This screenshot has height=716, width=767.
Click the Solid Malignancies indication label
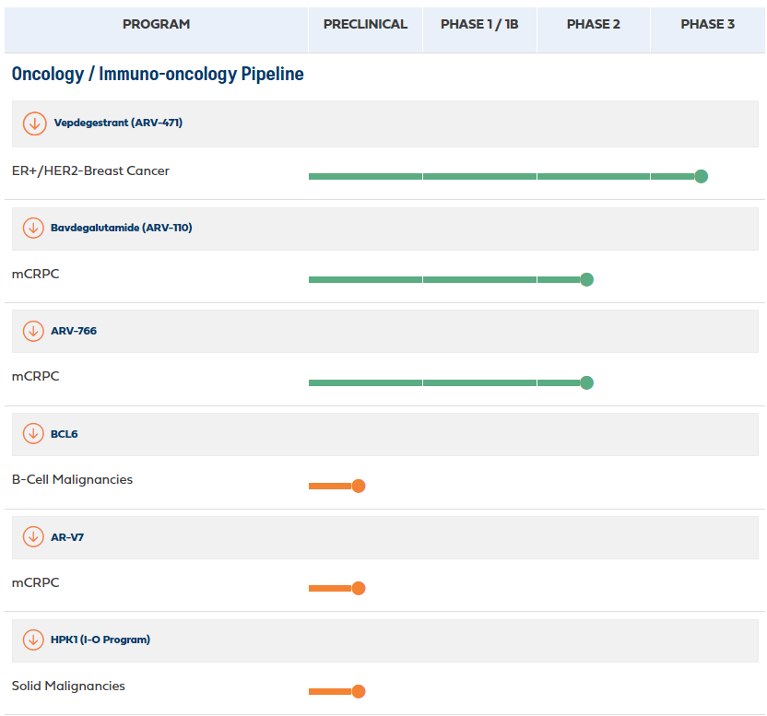point(68,686)
